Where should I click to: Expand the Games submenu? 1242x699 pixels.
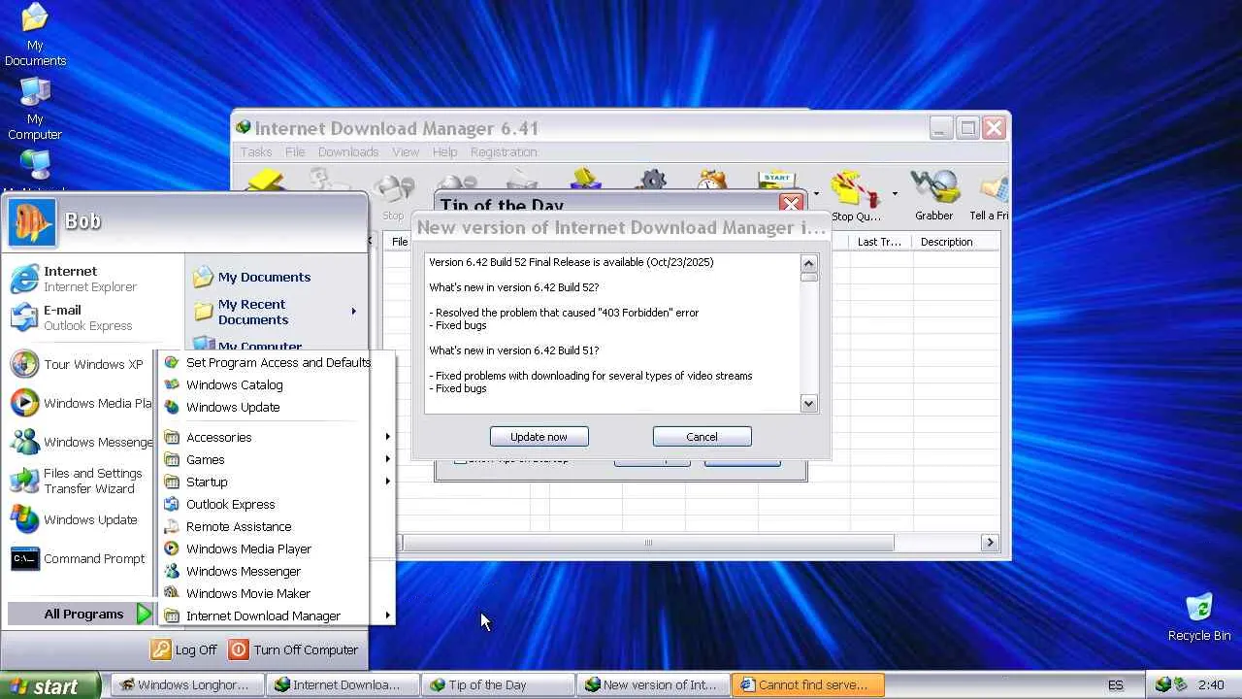[278, 459]
